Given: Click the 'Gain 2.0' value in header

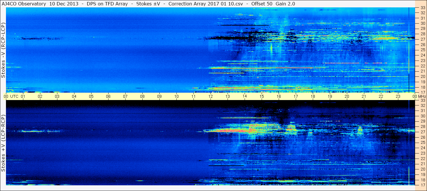Looking at the screenshot, I should click(285, 4).
